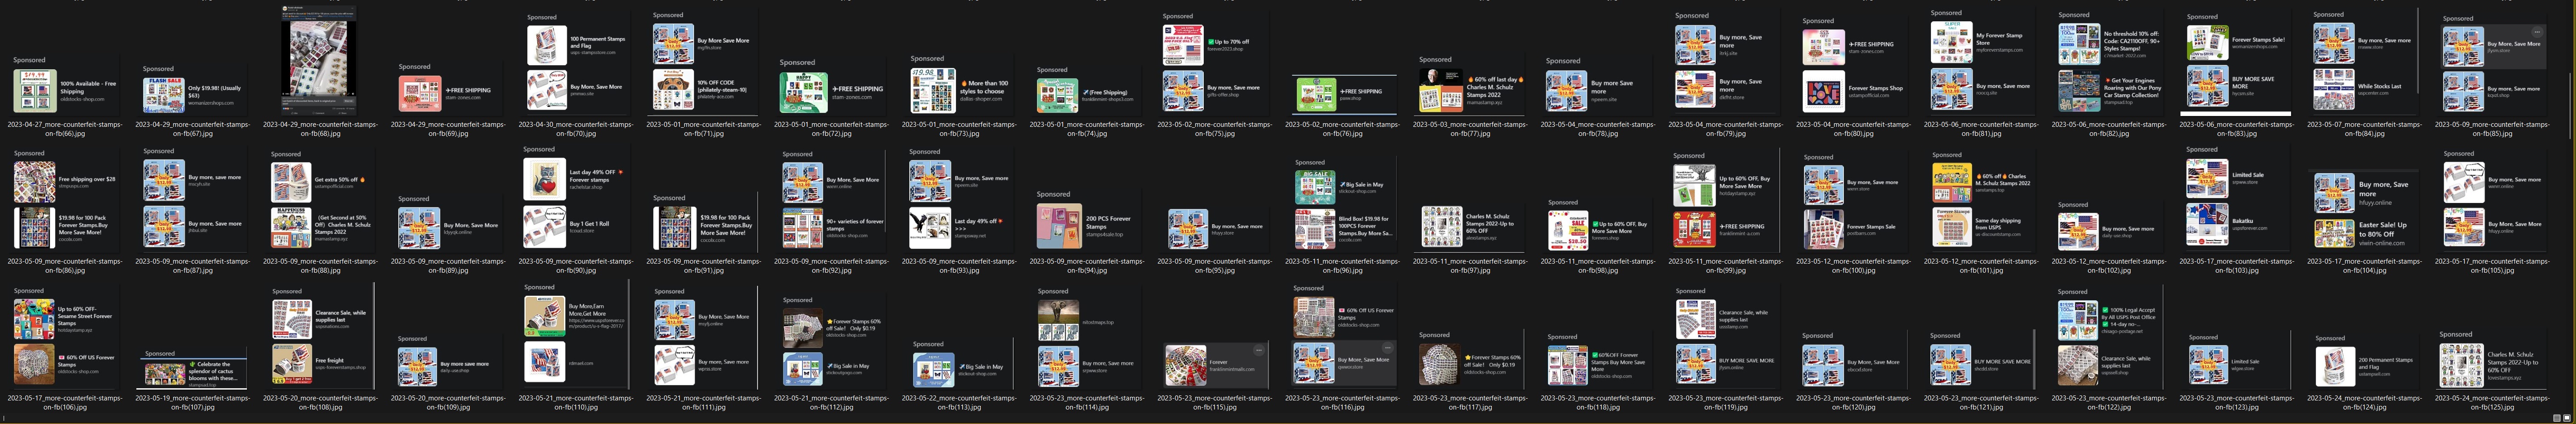Screen dimensions: 2576x424
Task: Select file label ending in fb(89).jpg
Action: point(448,265)
